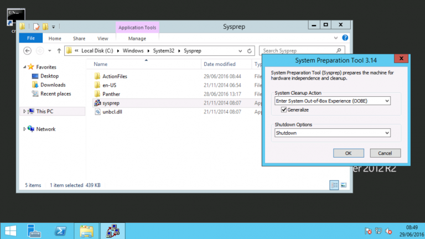The width and height of the screenshot is (425, 239).
Task: Open the recent locations dropdown arrow
Action: click(x=49, y=51)
